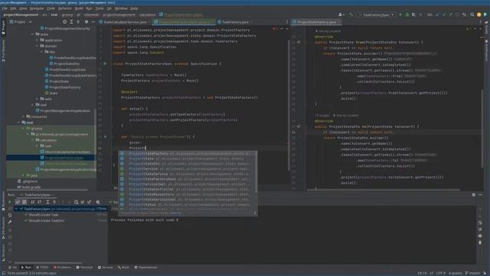
Task: Select ProjectStateFactory from the completion popup
Action: point(188,153)
